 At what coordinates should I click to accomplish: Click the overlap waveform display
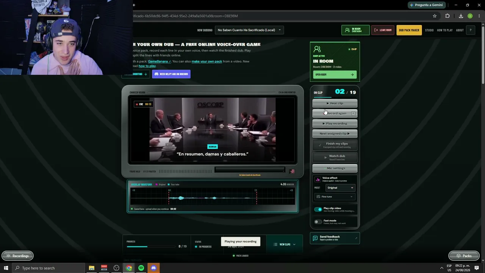point(213,197)
